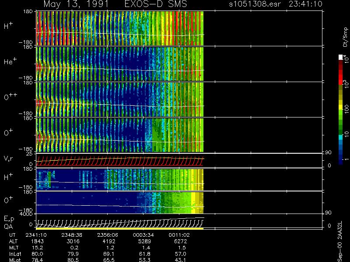Select UT value 2348:38
350x262 pixels.
[x=72, y=235]
